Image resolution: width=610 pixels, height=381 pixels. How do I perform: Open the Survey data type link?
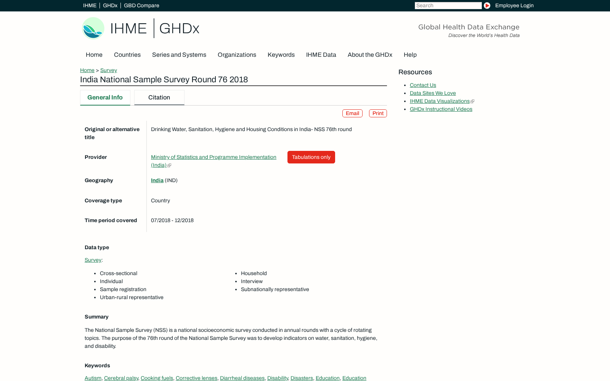pos(93,260)
